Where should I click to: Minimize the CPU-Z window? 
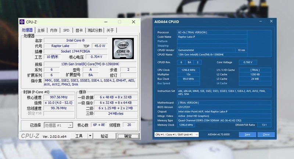(x=106, y=22)
